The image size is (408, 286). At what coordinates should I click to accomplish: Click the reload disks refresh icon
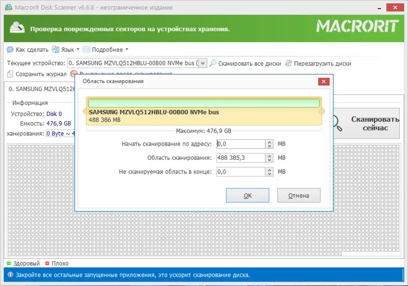[288, 63]
